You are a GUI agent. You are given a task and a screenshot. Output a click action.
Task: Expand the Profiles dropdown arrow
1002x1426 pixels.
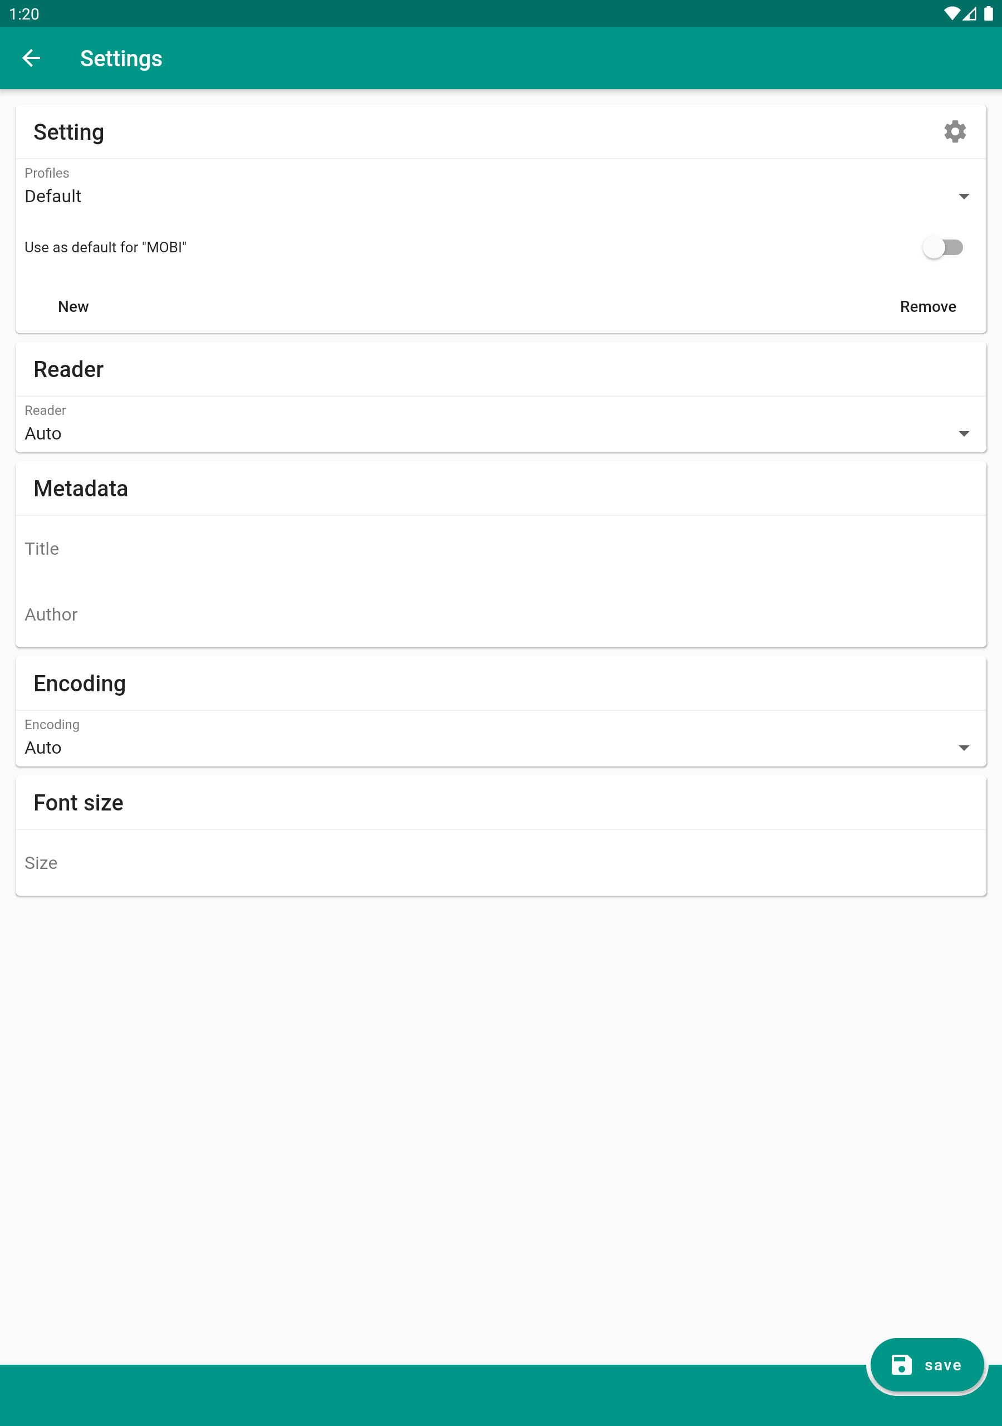tap(963, 196)
